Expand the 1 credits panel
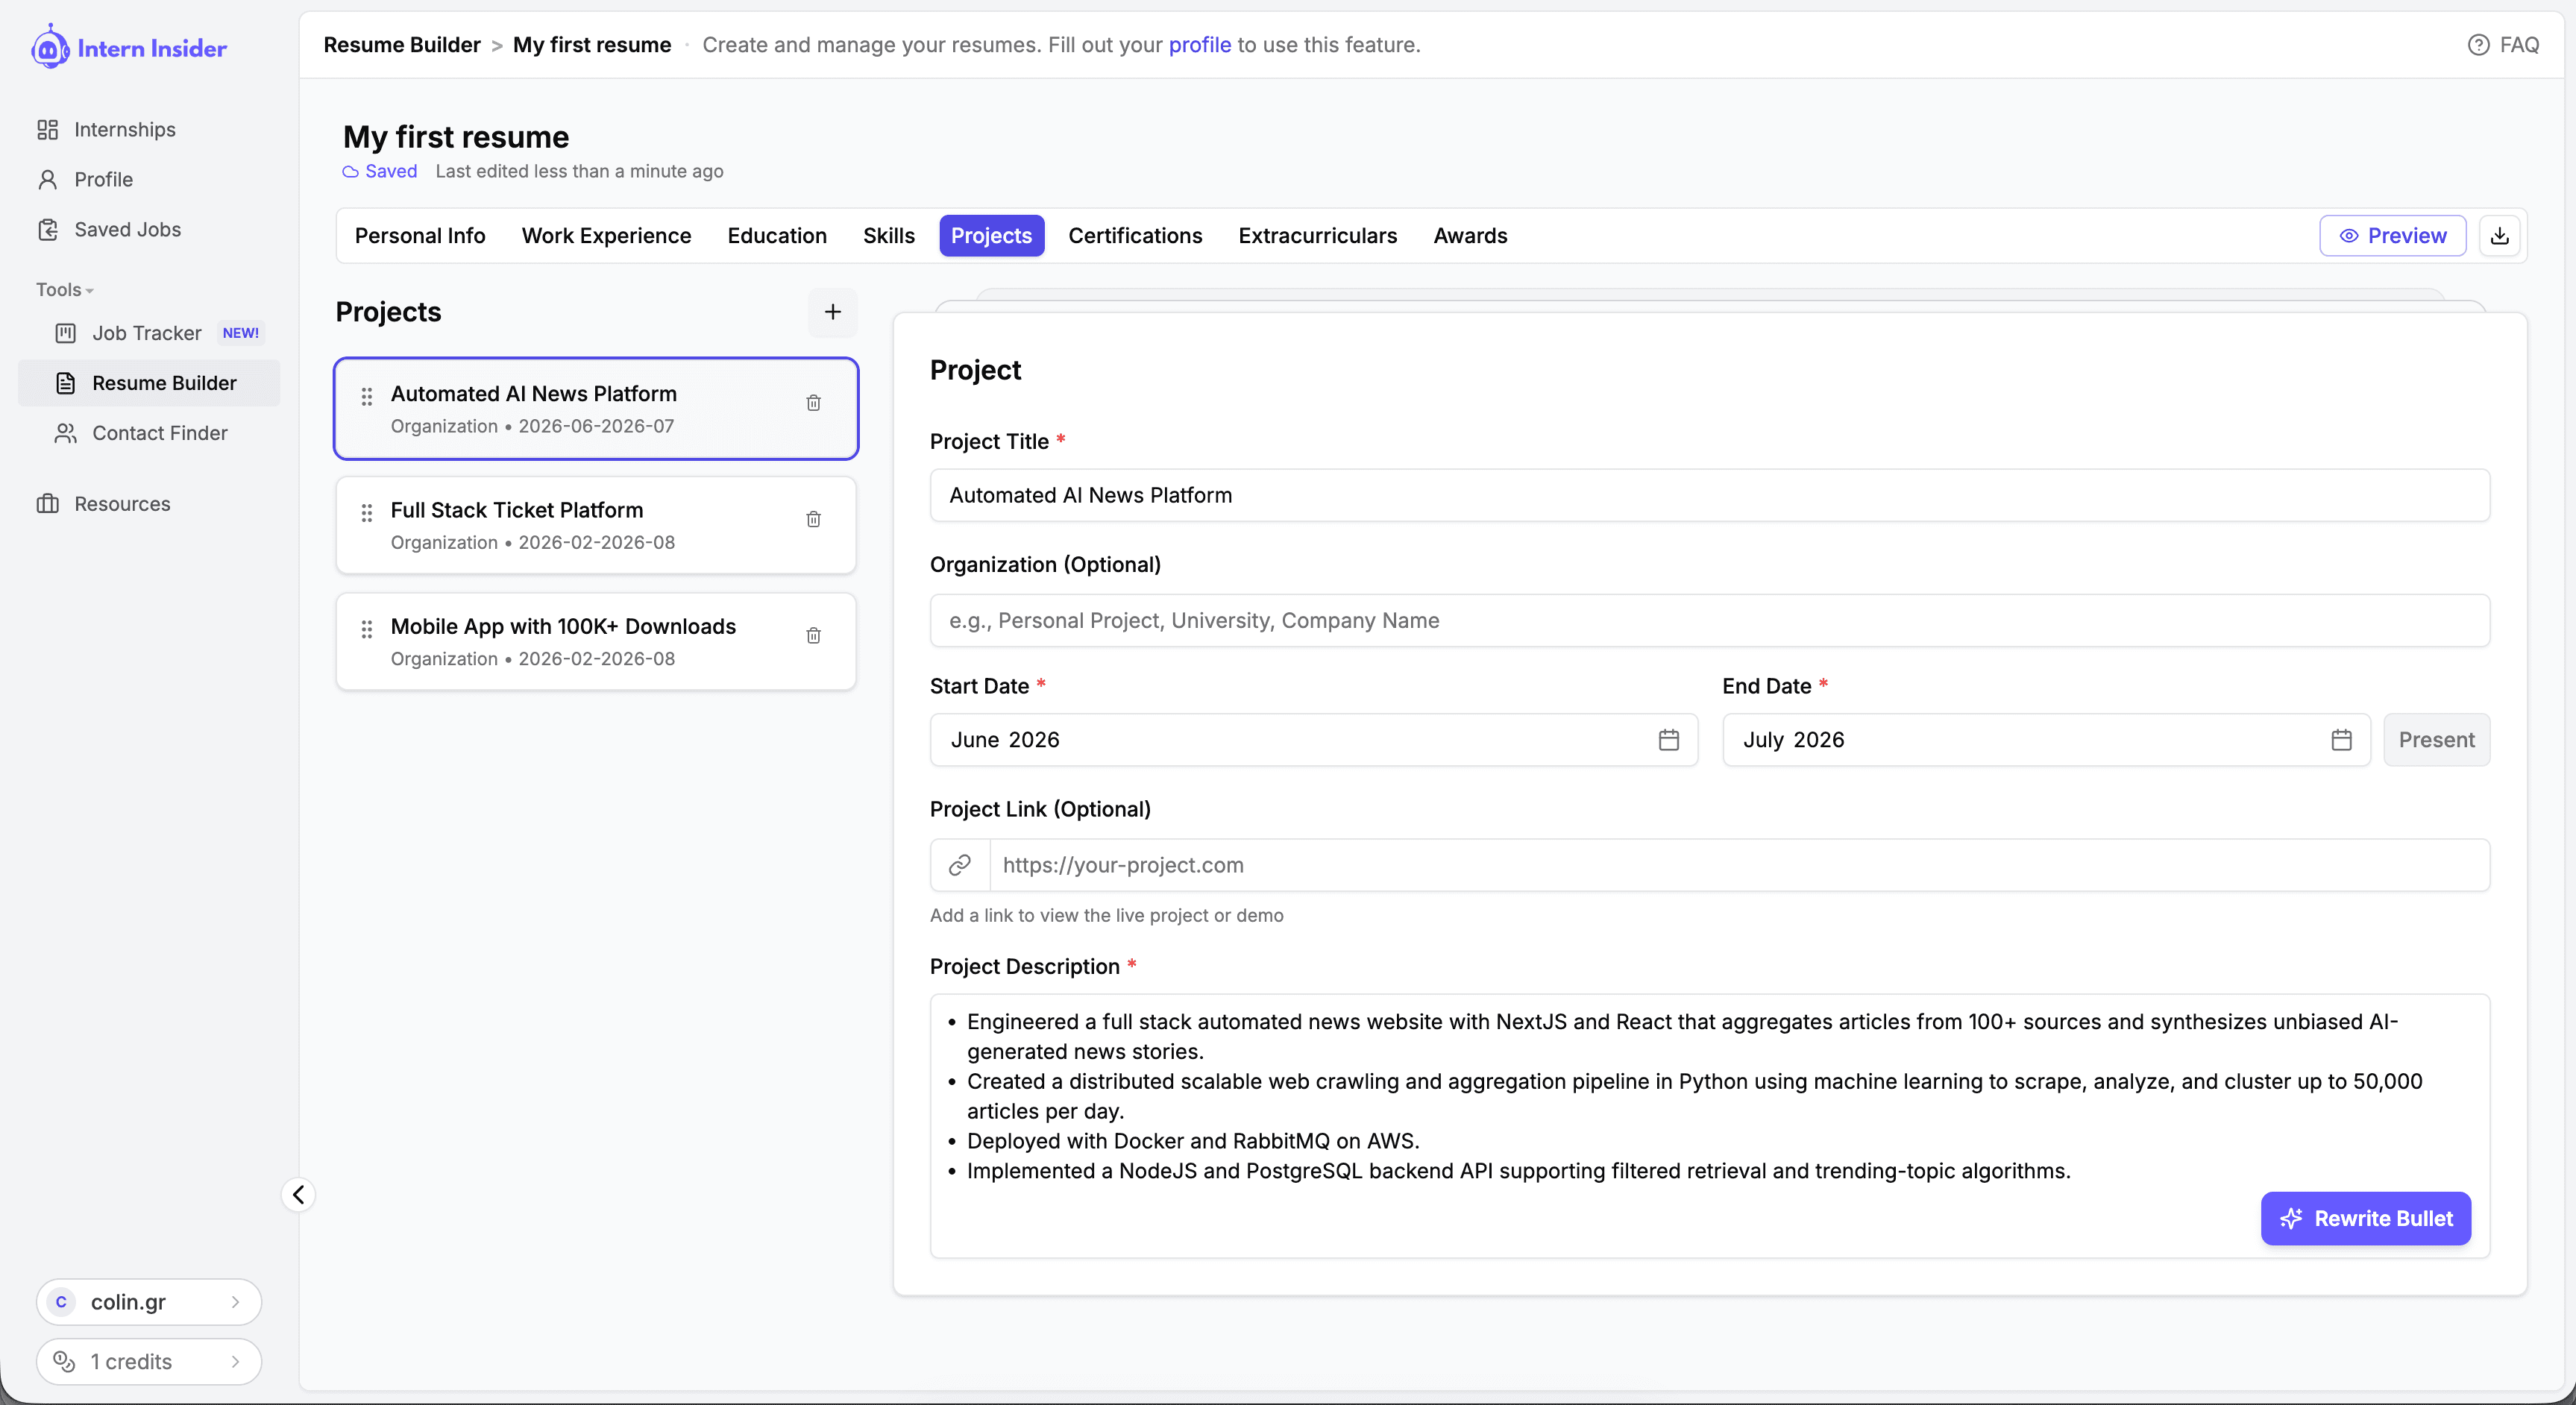Screen dimensions: 2576x1405 (148, 1361)
